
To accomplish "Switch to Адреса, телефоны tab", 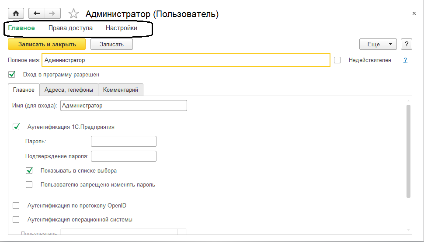I will click(69, 90).
